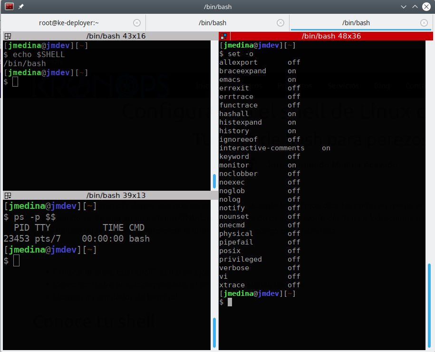Open group menu icon of 43x16 terminal
Image resolution: width=435 pixels, height=352 pixels.
[8, 36]
